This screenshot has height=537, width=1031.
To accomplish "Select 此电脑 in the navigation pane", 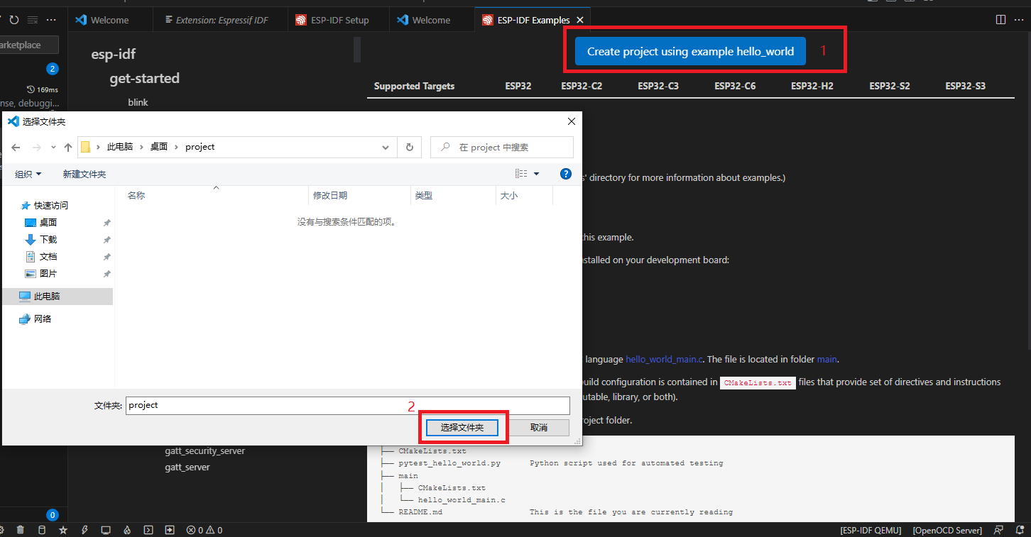I will (x=57, y=297).
